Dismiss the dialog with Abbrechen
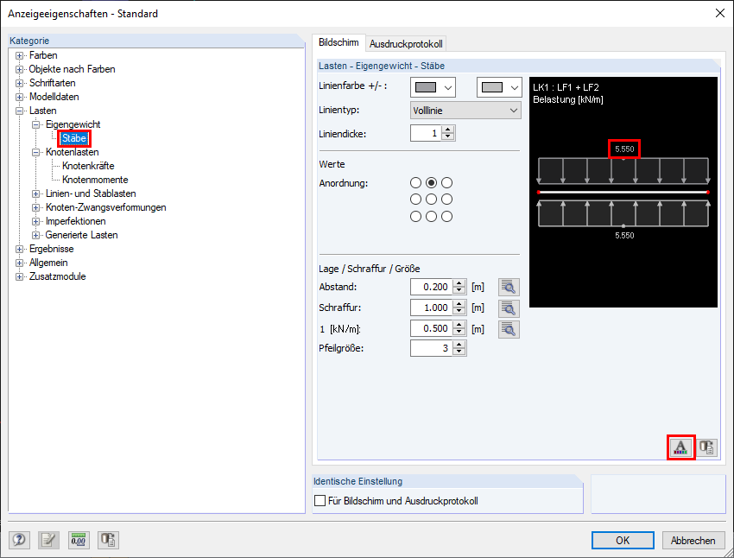The height and width of the screenshot is (558, 734). click(692, 540)
